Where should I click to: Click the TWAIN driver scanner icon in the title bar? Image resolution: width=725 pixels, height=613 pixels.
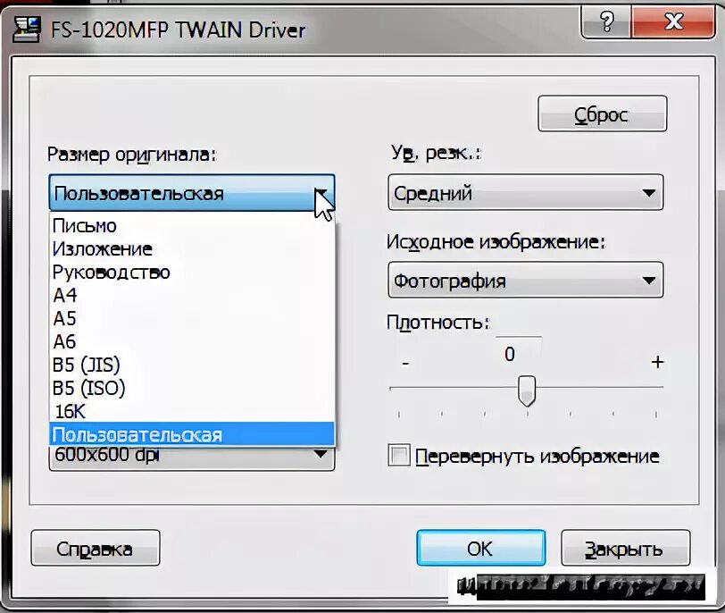(27, 30)
